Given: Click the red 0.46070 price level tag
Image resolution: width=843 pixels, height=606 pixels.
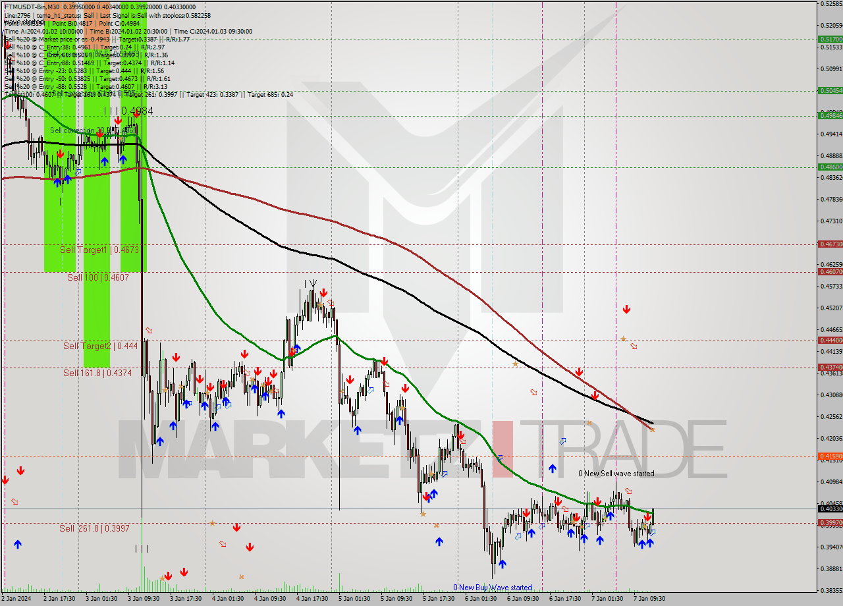Looking at the screenshot, I should (x=830, y=271).
